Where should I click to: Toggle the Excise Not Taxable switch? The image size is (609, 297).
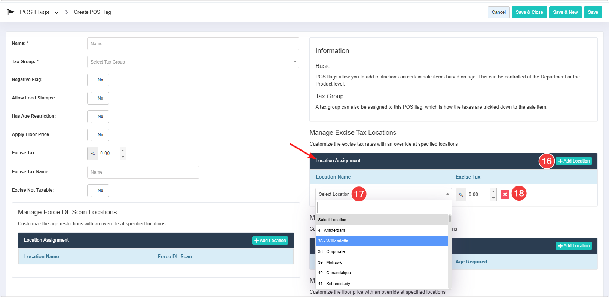click(x=98, y=191)
